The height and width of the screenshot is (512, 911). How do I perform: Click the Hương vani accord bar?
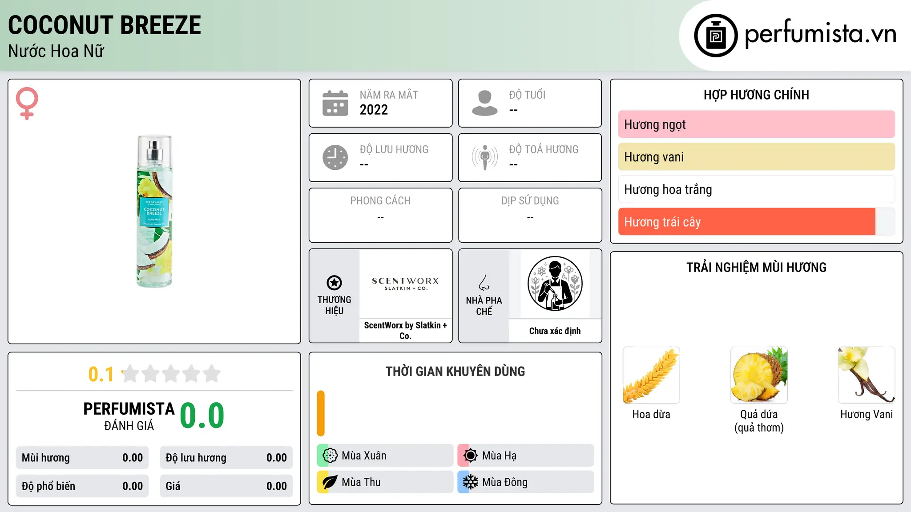tap(757, 157)
